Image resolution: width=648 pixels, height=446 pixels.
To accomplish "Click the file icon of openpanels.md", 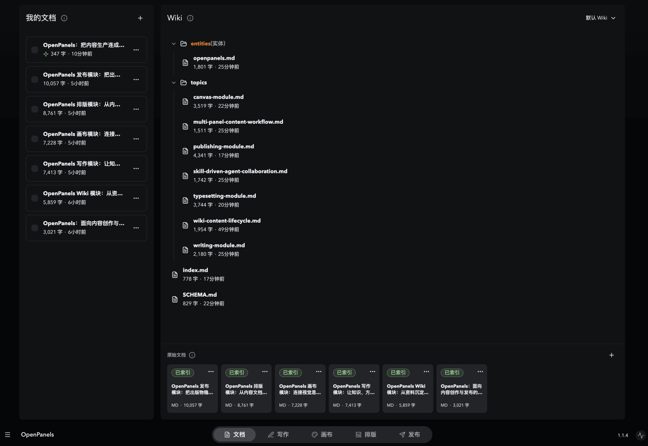I will pyautogui.click(x=185, y=63).
